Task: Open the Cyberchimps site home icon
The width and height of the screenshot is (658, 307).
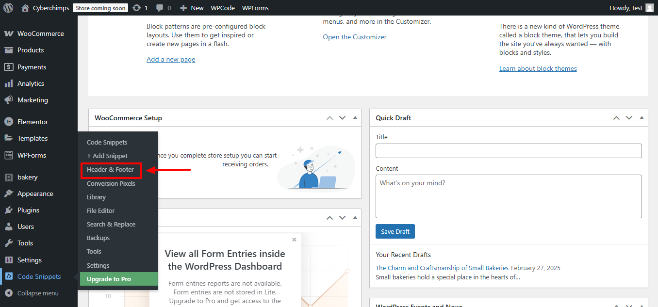Action: coord(25,8)
